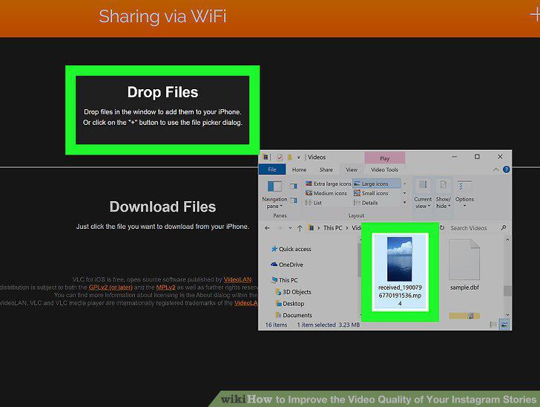
Task: Click the file list scrollbar thumb
Action: point(507,290)
